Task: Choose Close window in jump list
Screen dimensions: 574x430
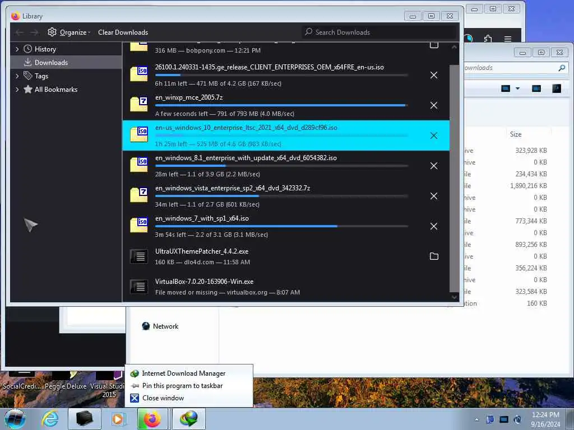Action: point(189,398)
